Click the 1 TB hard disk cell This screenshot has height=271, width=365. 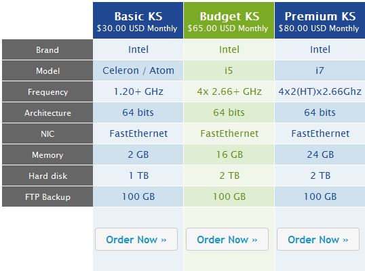pyautogui.click(x=138, y=175)
